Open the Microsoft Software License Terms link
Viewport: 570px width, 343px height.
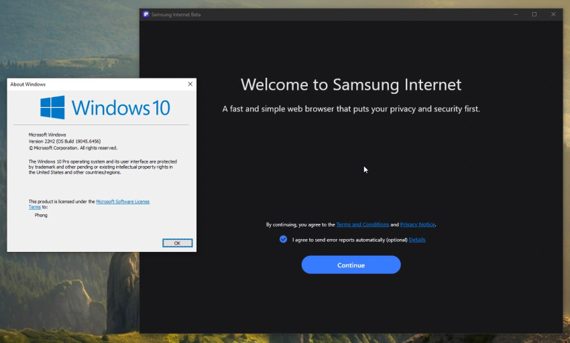click(123, 202)
